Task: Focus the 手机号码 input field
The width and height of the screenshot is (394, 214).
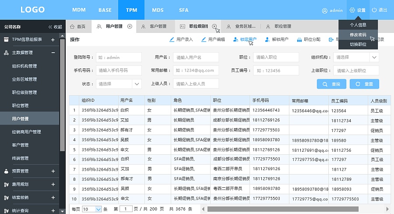Action: pyautogui.click(x=119, y=71)
